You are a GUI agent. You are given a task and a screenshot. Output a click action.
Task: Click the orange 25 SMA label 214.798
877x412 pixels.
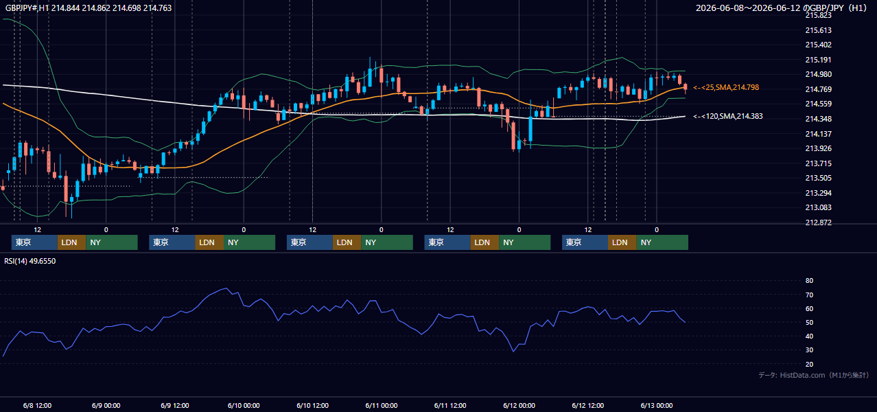[727, 87]
